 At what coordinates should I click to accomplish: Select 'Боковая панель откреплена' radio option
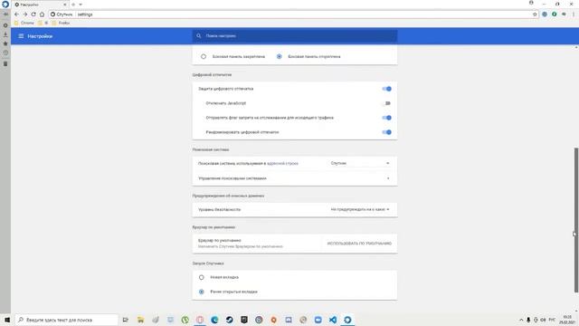coord(280,56)
